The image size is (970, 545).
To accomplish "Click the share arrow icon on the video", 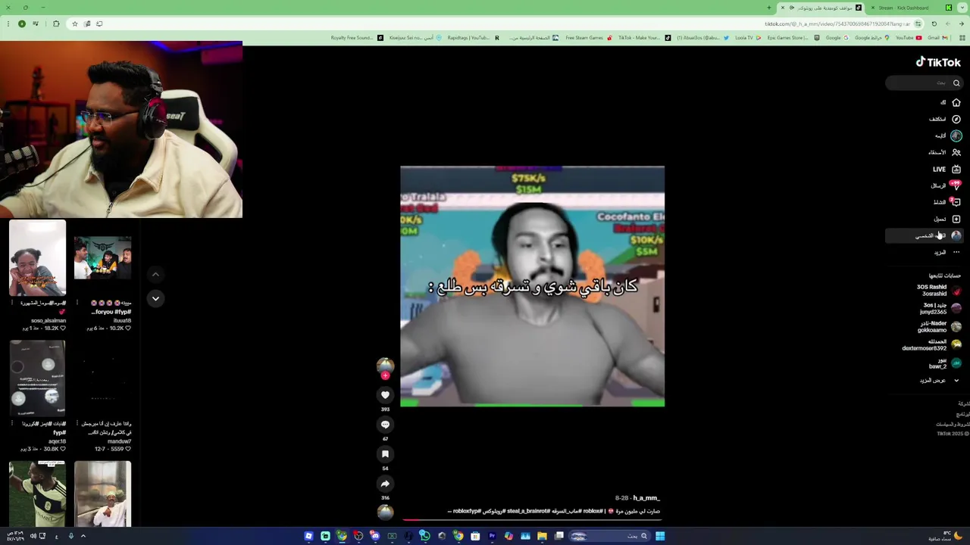I will (x=385, y=484).
